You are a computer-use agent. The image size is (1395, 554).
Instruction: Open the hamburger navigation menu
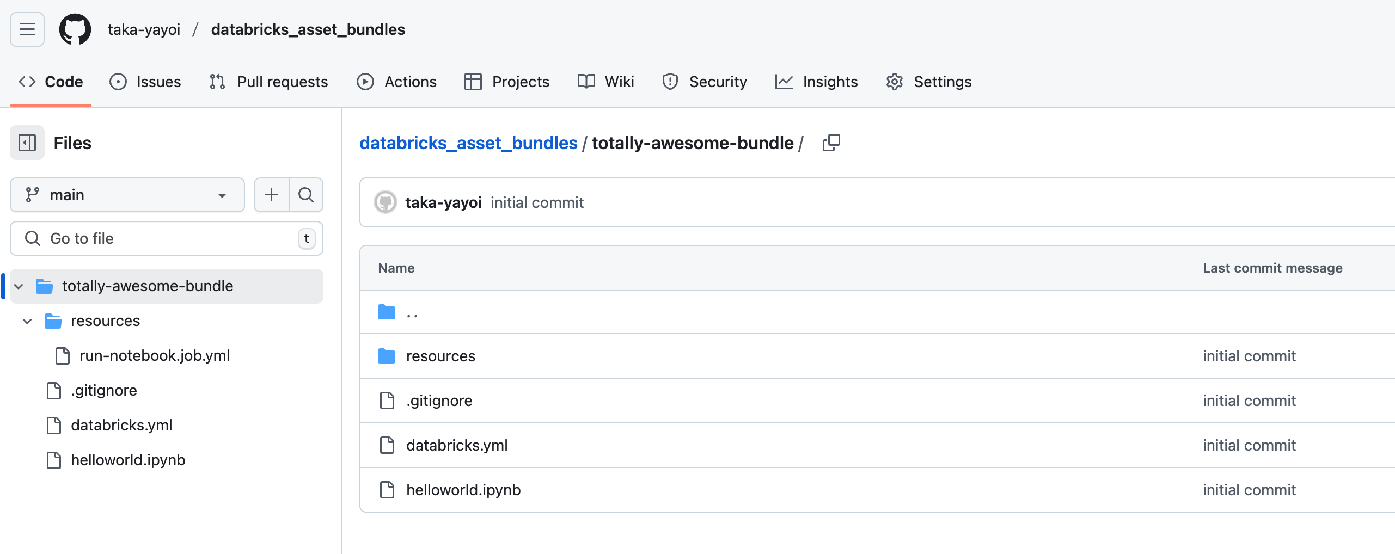pyautogui.click(x=27, y=29)
